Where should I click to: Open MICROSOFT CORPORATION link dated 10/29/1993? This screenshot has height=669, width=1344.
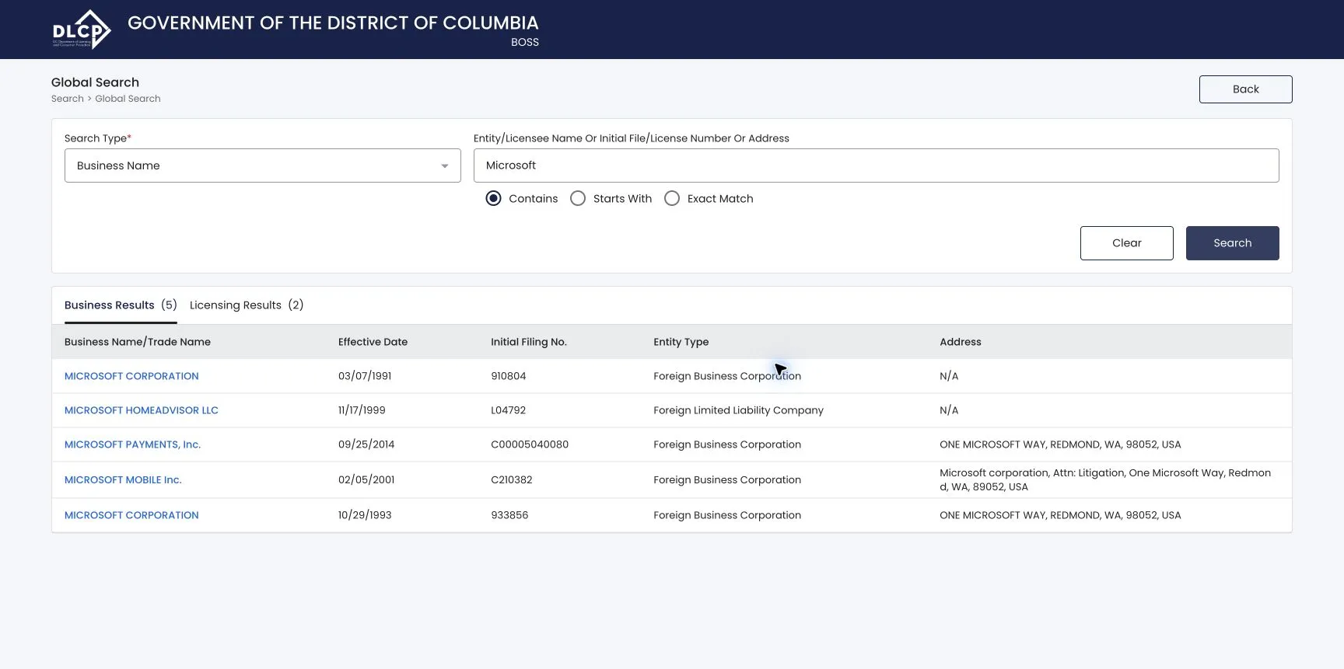point(131,515)
